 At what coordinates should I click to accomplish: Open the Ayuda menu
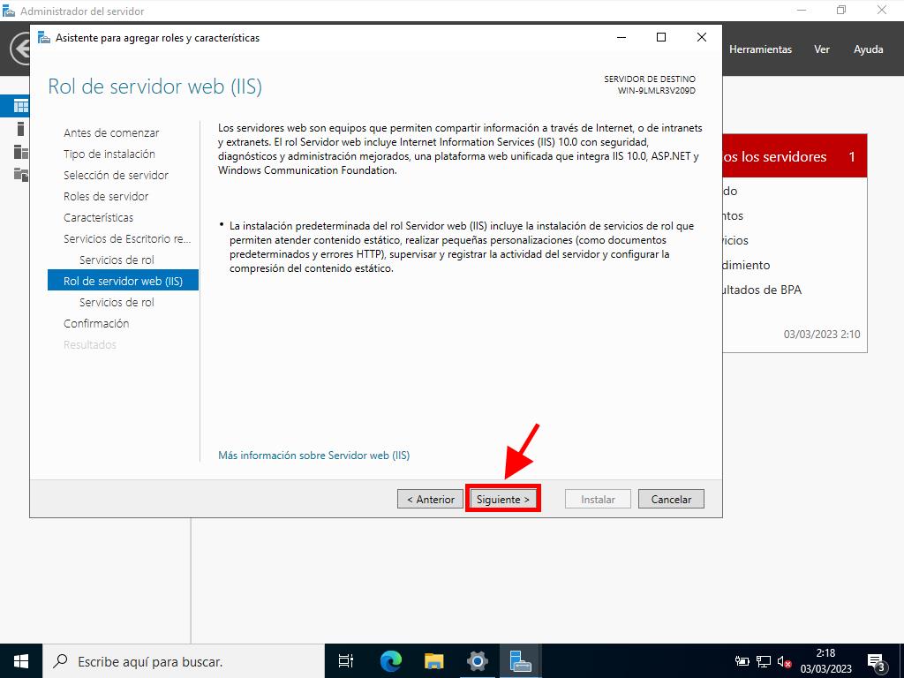click(868, 49)
